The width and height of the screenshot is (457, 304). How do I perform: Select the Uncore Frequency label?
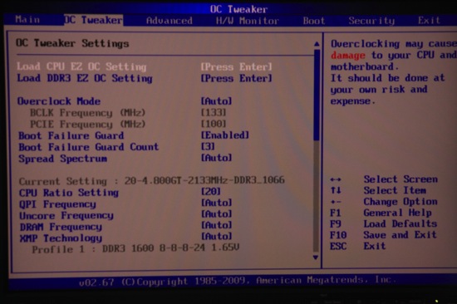click(66, 216)
